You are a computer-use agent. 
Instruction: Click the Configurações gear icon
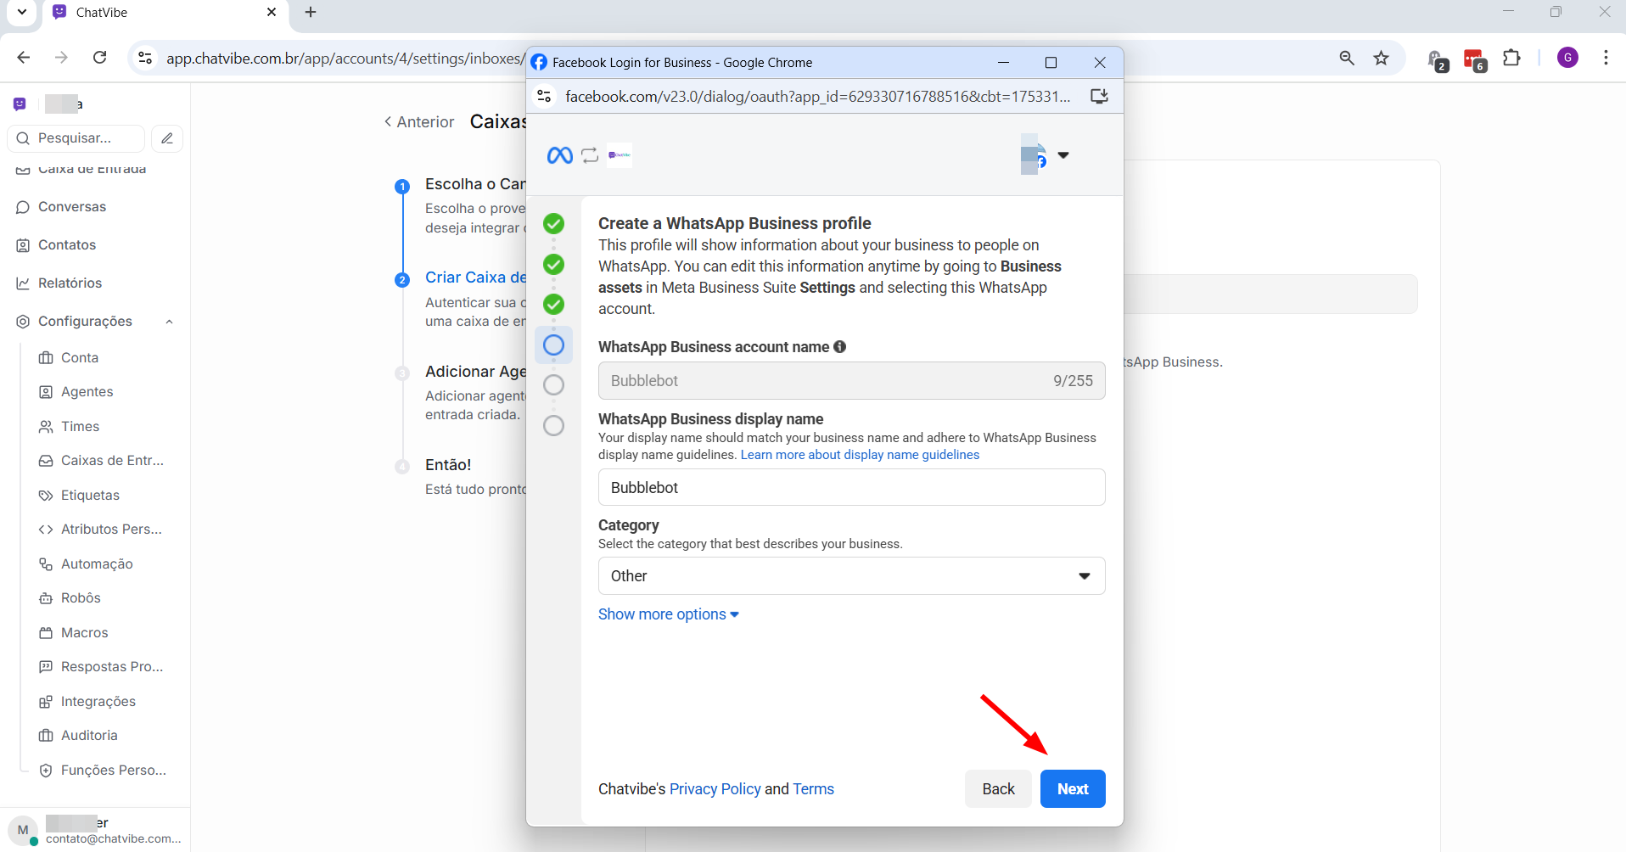[23, 322]
